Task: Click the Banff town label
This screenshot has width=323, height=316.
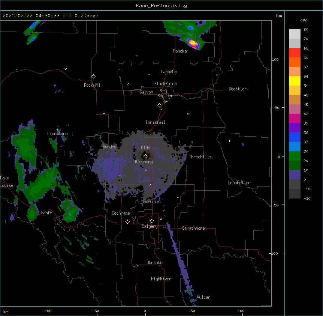Action: 46,213
